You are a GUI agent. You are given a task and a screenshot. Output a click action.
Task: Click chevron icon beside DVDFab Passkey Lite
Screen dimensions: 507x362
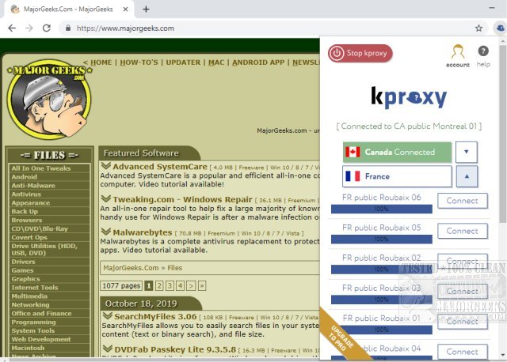(x=107, y=349)
